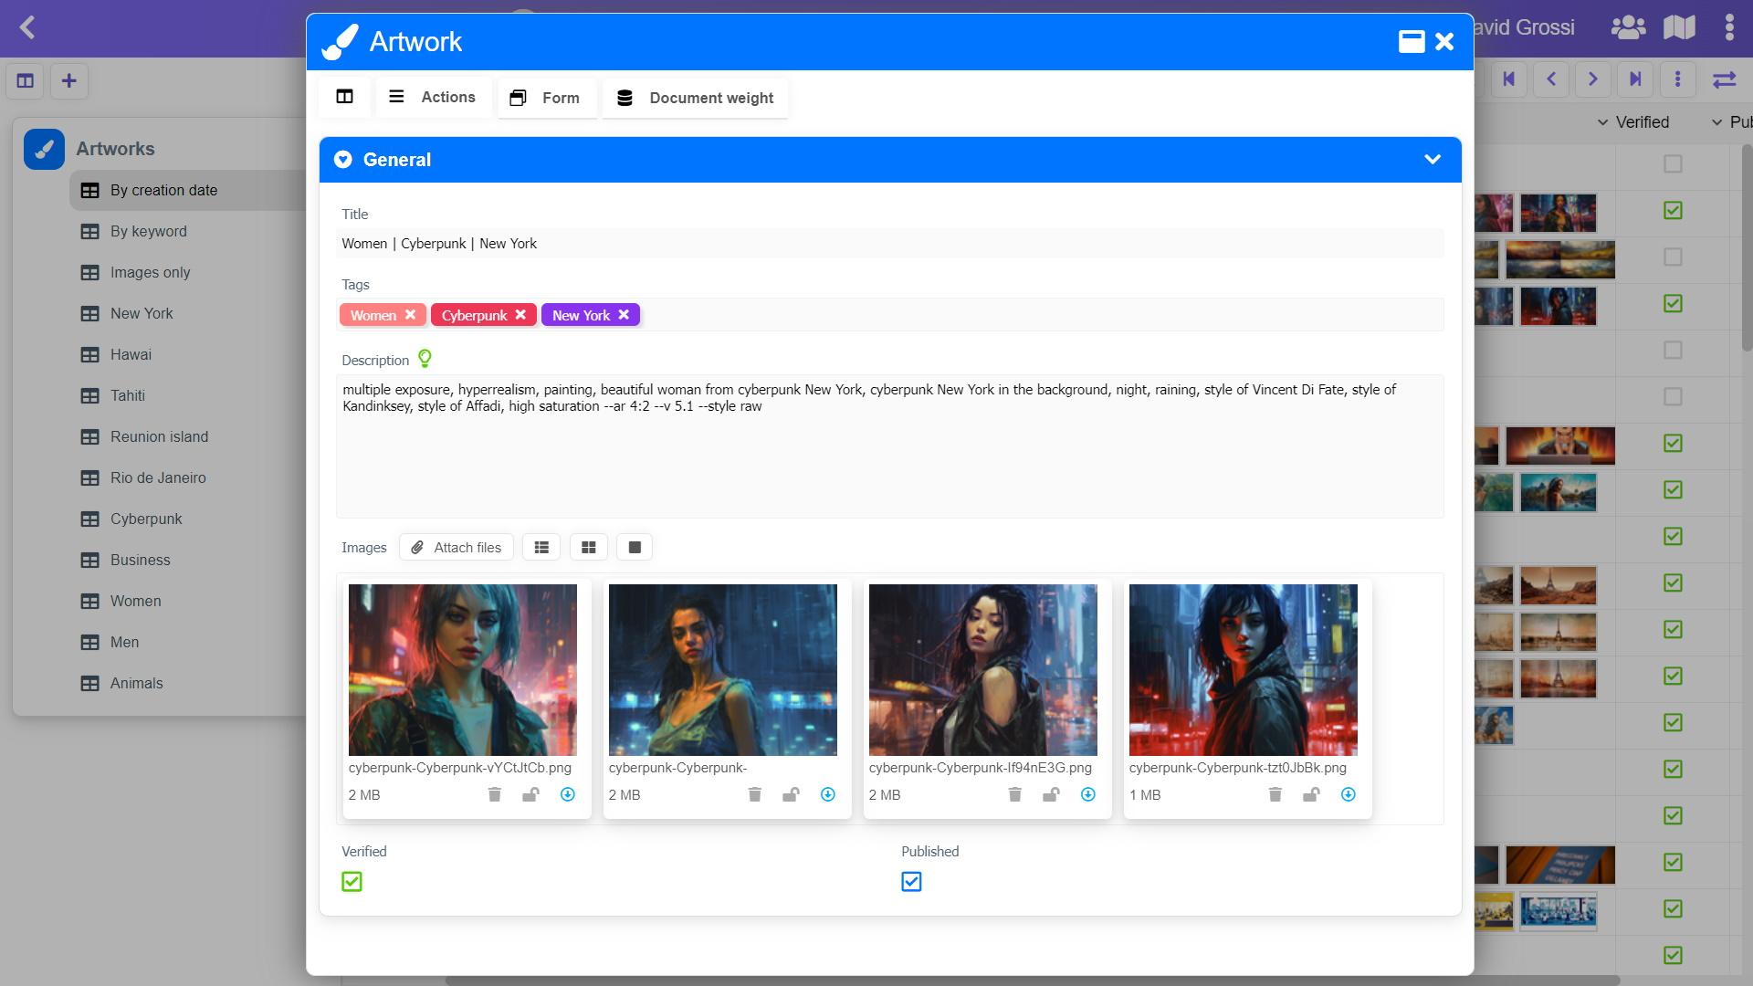Collapse the General section
The height and width of the screenshot is (986, 1753).
point(1433,159)
